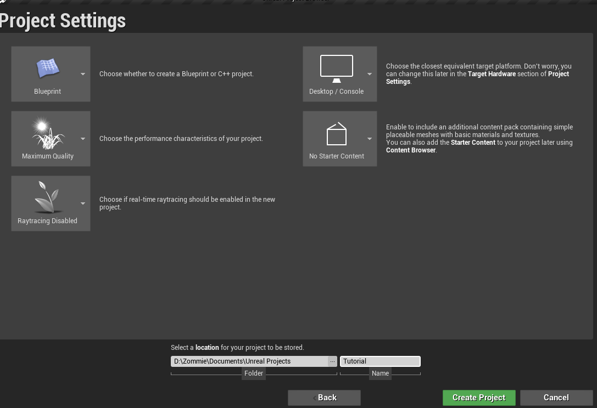597x408 pixels.
Task: Click the project Name field containing Tutorial
Action: (x=381, y=361)
